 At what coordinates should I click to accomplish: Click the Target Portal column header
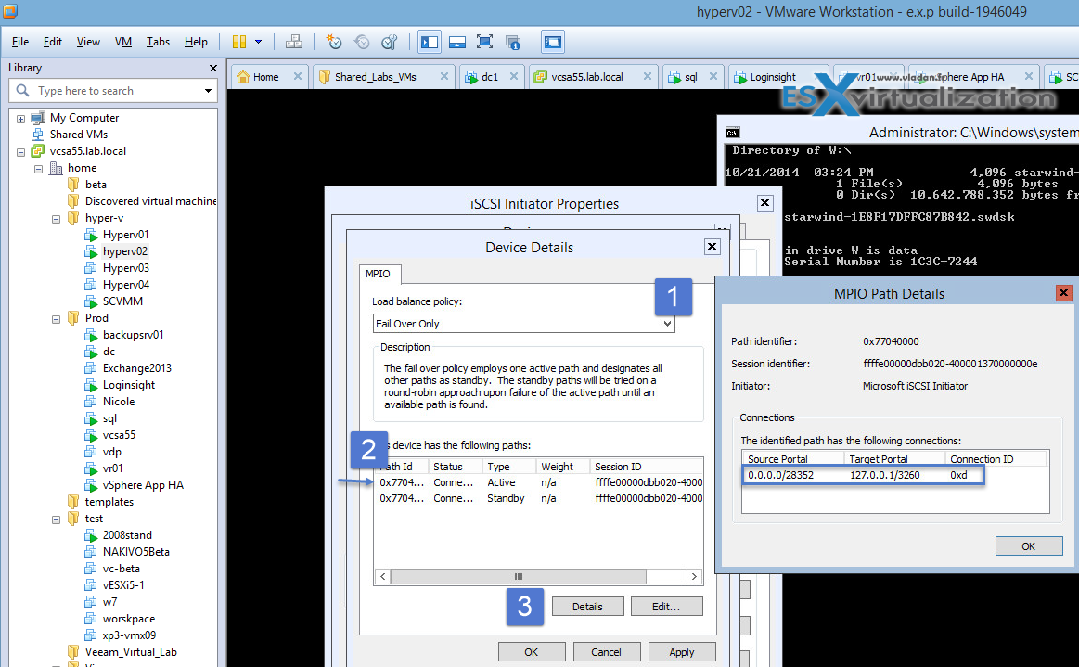pos(894,459)
